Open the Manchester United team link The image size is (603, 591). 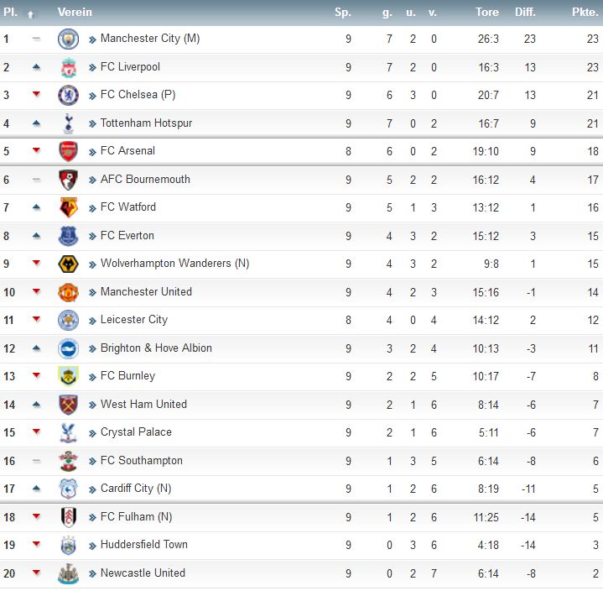tap(146, 292)
